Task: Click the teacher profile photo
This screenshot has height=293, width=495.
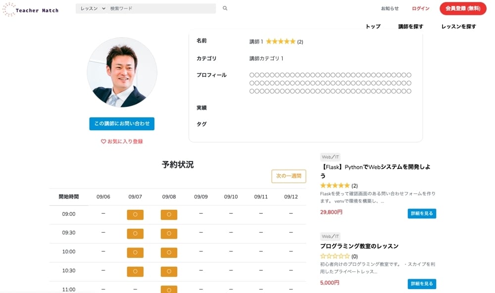Action: 122,72
